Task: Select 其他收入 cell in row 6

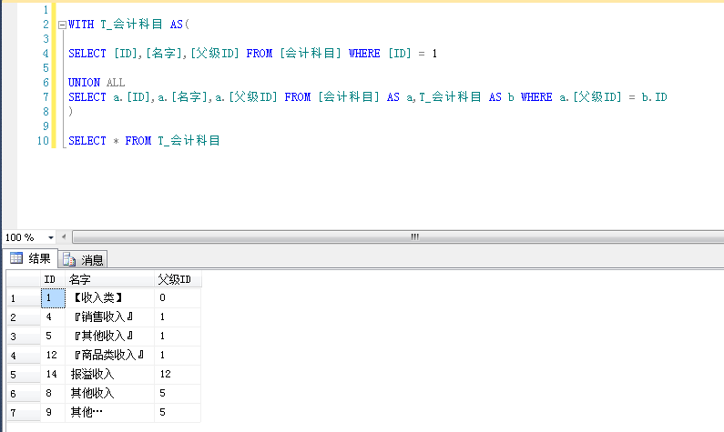Action: click(x=109, y=393)
